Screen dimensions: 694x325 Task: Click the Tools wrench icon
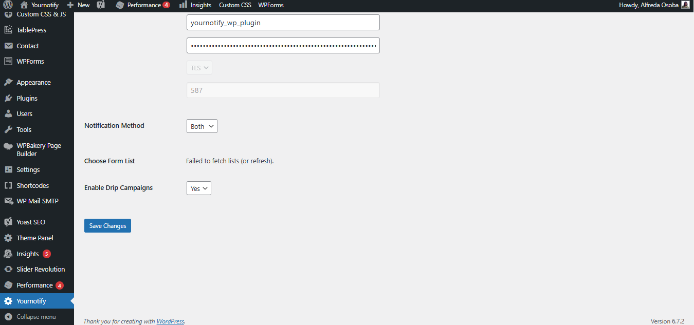[x=8, y=129]
